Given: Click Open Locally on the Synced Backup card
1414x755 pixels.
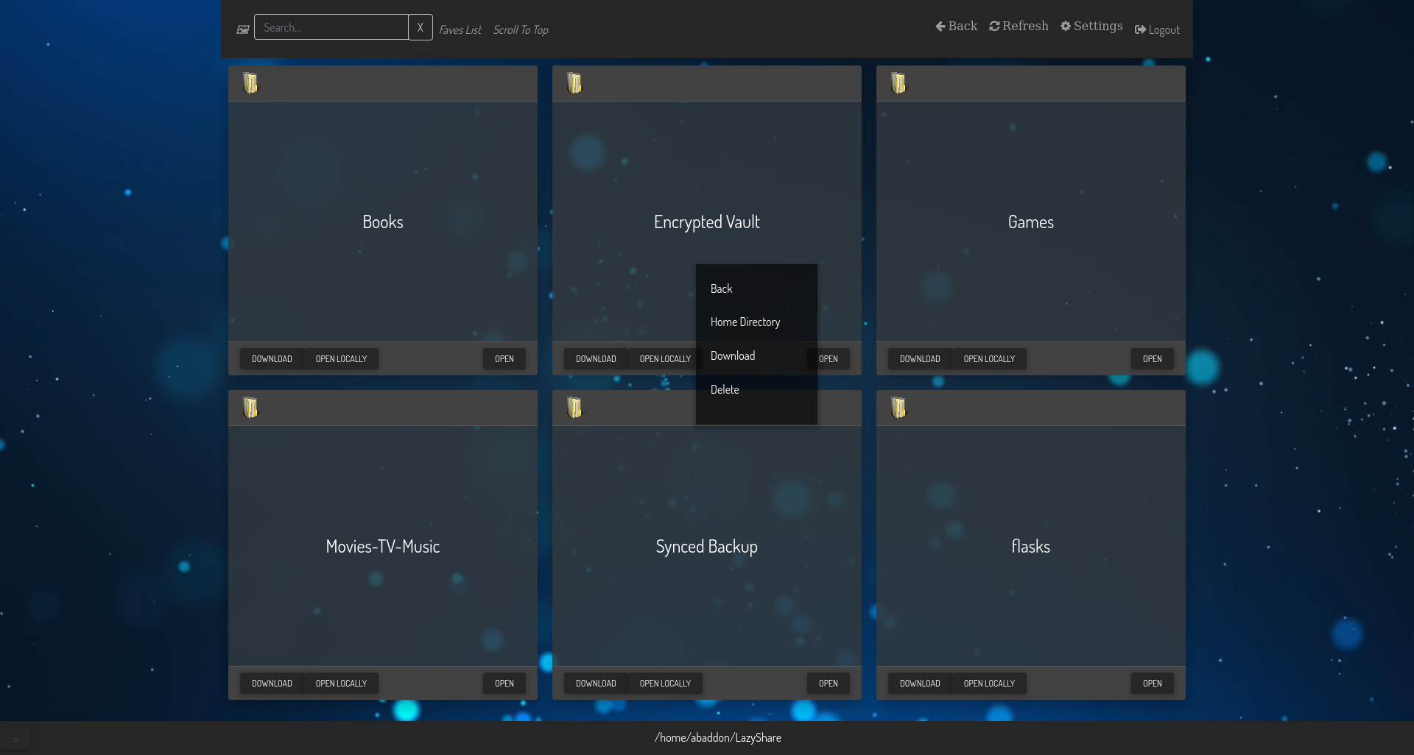Looking at the screenshot, I should point(665,684).
